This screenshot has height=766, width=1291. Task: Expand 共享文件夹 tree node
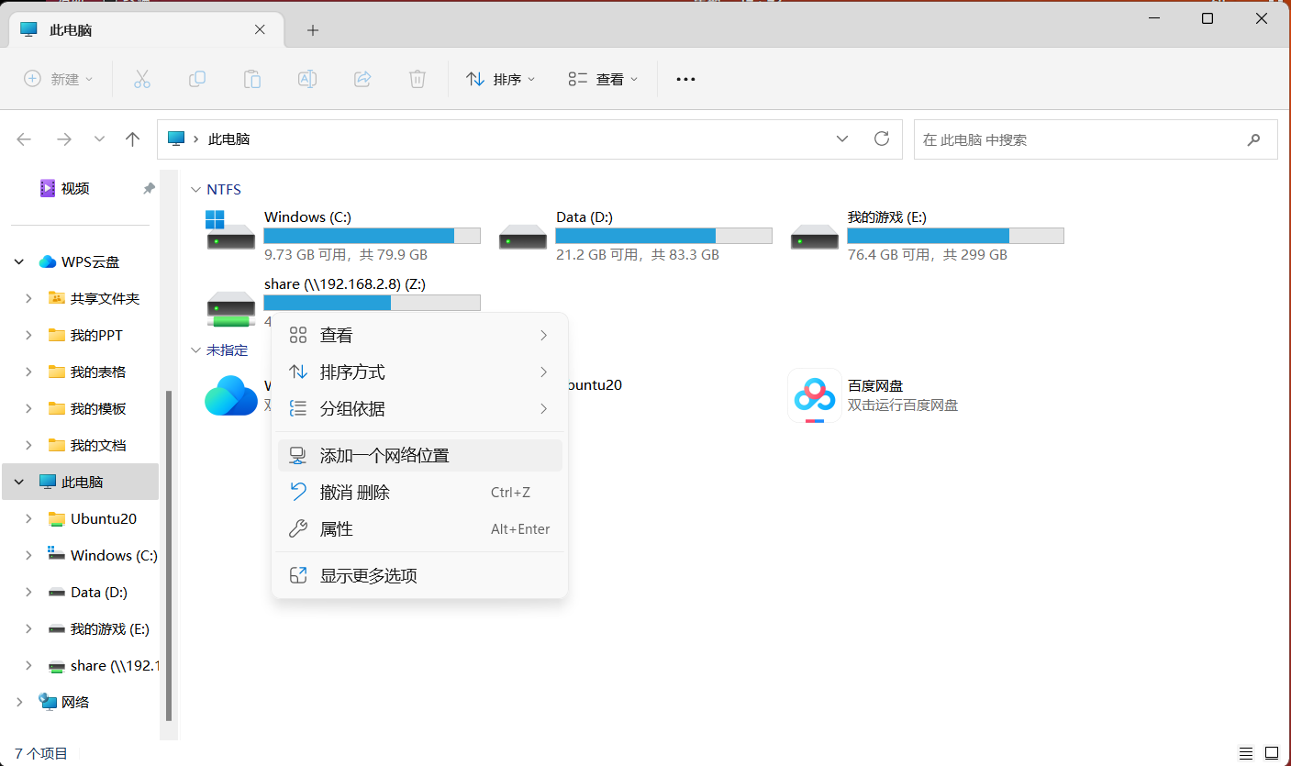[x=28, y=298]
